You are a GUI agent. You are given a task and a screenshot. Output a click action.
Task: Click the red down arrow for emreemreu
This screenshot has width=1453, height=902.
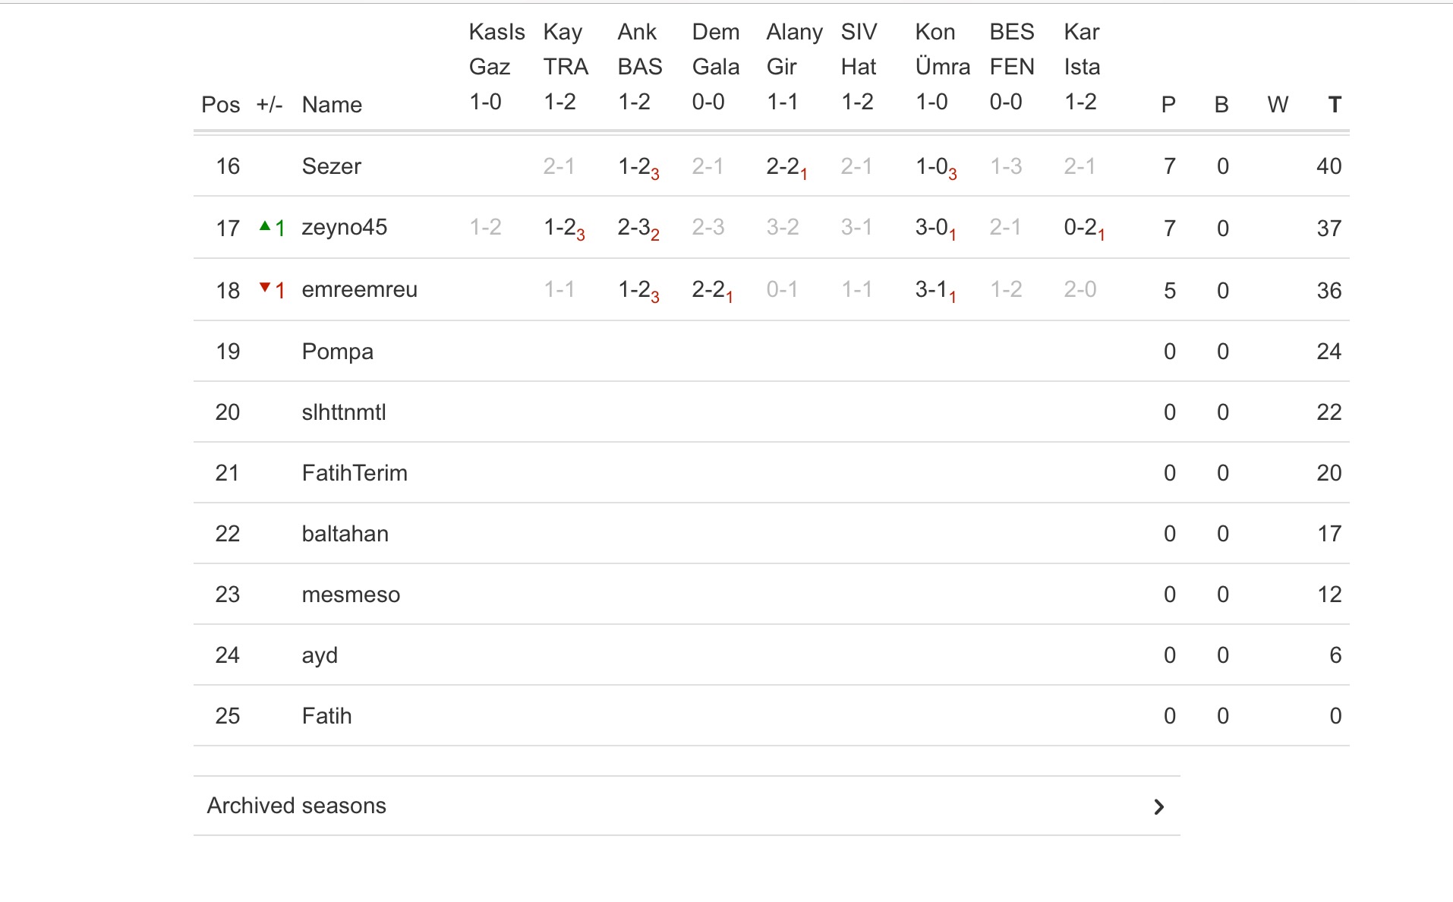[265, 287]
